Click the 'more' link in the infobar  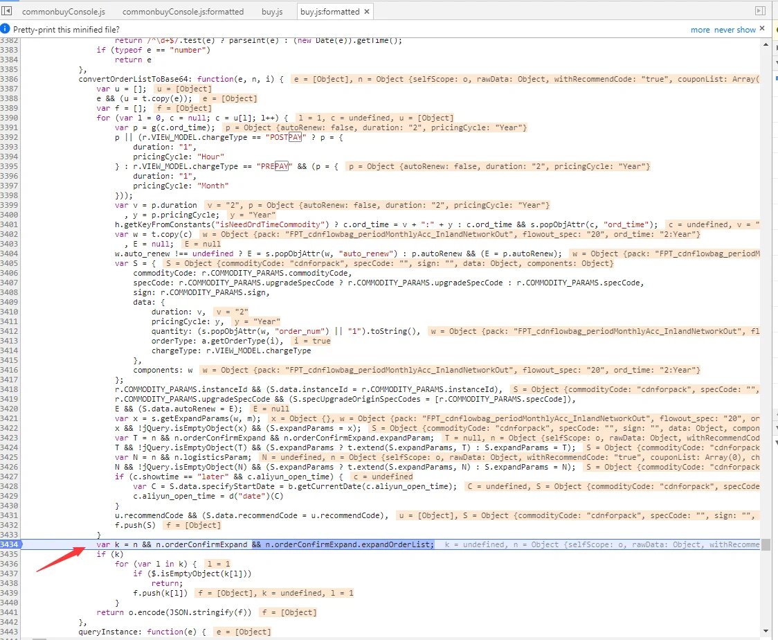[700, 30]
